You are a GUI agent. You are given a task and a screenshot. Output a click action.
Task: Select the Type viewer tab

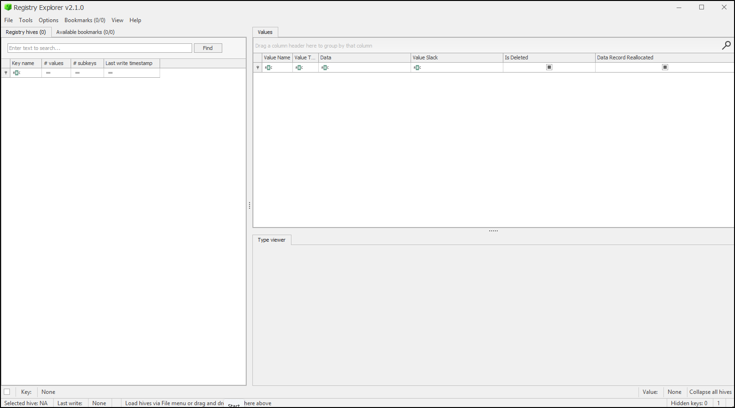coord(272,240)
